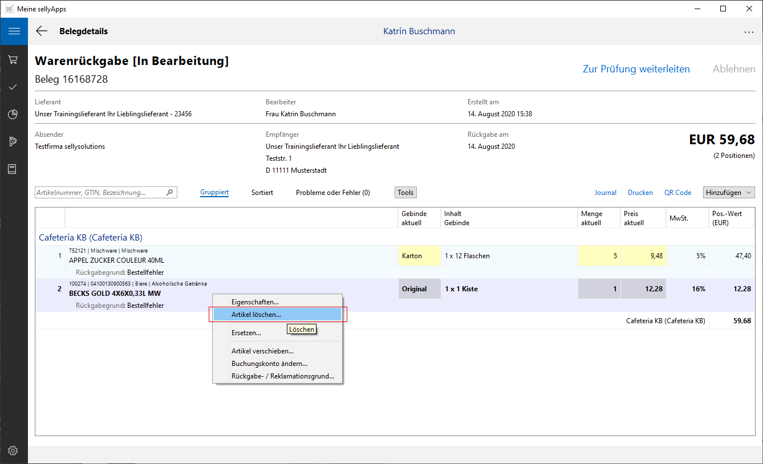Open the three-dots more options menu
The image size is (763, 464).
point(749,32)
